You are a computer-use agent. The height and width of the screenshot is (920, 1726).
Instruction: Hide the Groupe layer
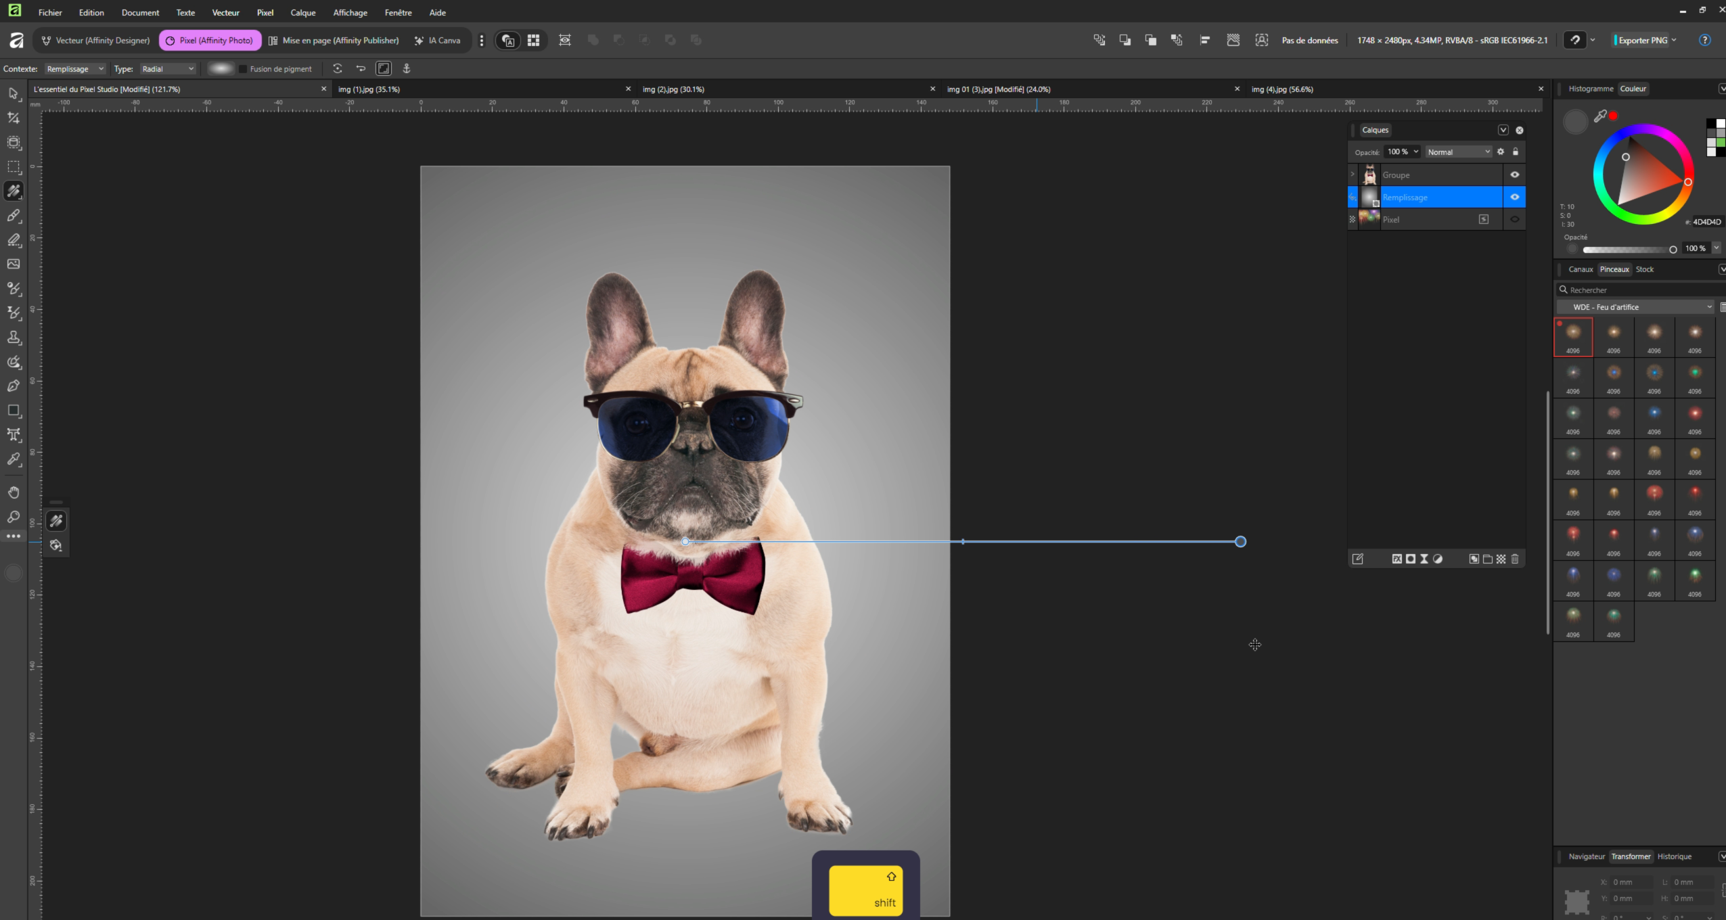point(1514,175)
